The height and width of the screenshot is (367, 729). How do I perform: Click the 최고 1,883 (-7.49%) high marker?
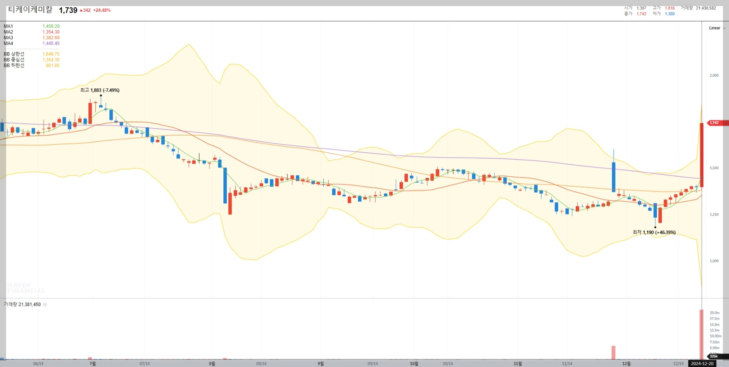point(100,90)
